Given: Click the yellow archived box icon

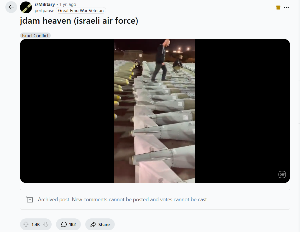Looking at the screenshot, I should pos(278,7).
